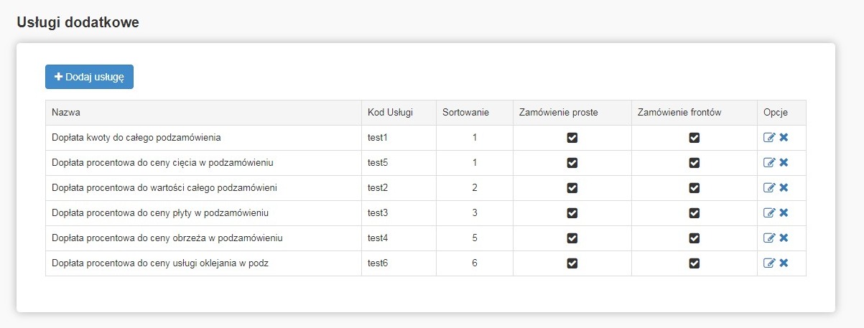This screenshot has width=864, height=328.
Task: Remove test2 service using X icon
Action: (784, 188)
